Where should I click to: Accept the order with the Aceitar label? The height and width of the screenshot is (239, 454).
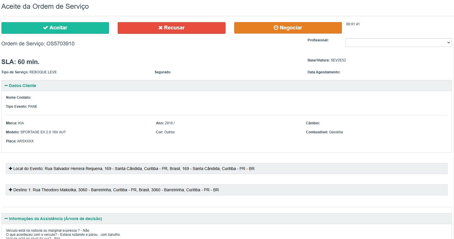[x=59, y=28]
